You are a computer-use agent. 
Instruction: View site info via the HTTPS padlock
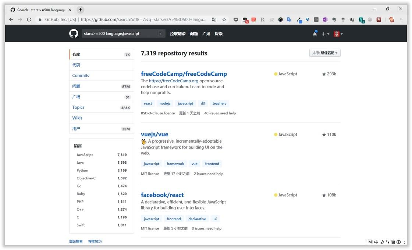[40, 19]
